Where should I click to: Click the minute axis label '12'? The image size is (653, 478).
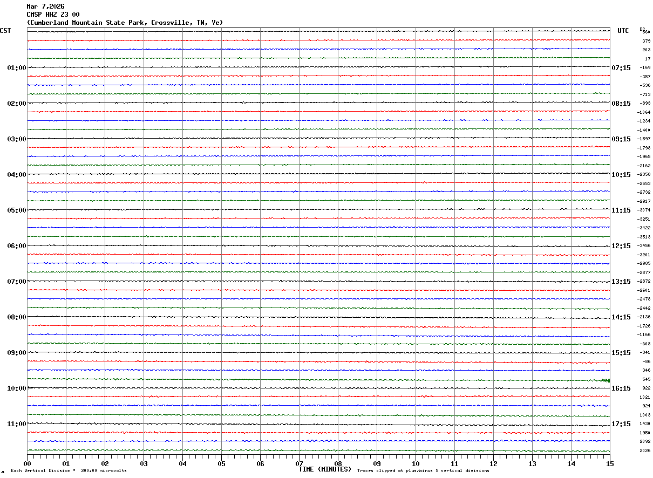(493, 463)
